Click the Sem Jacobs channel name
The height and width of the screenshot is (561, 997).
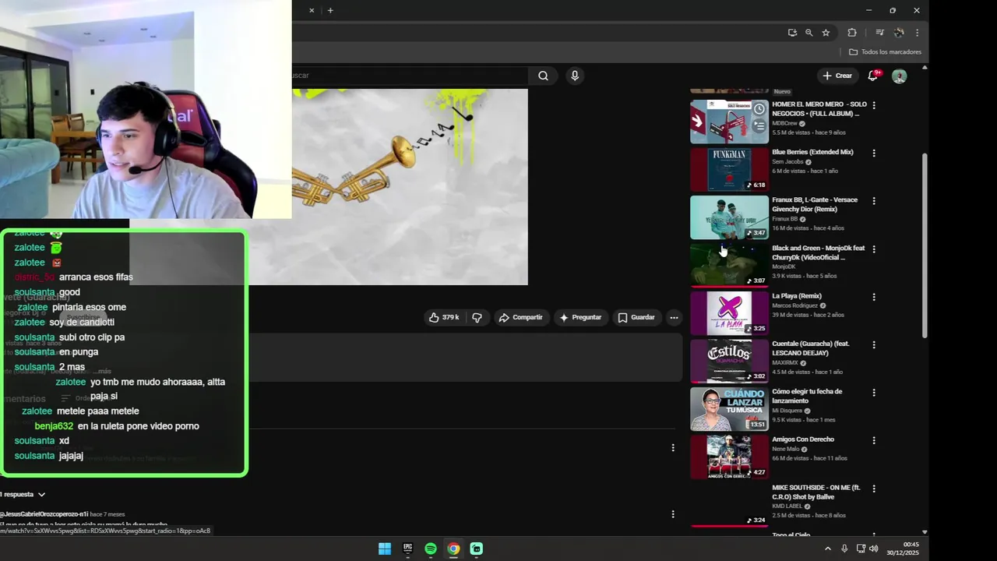(x=787, y=162)
